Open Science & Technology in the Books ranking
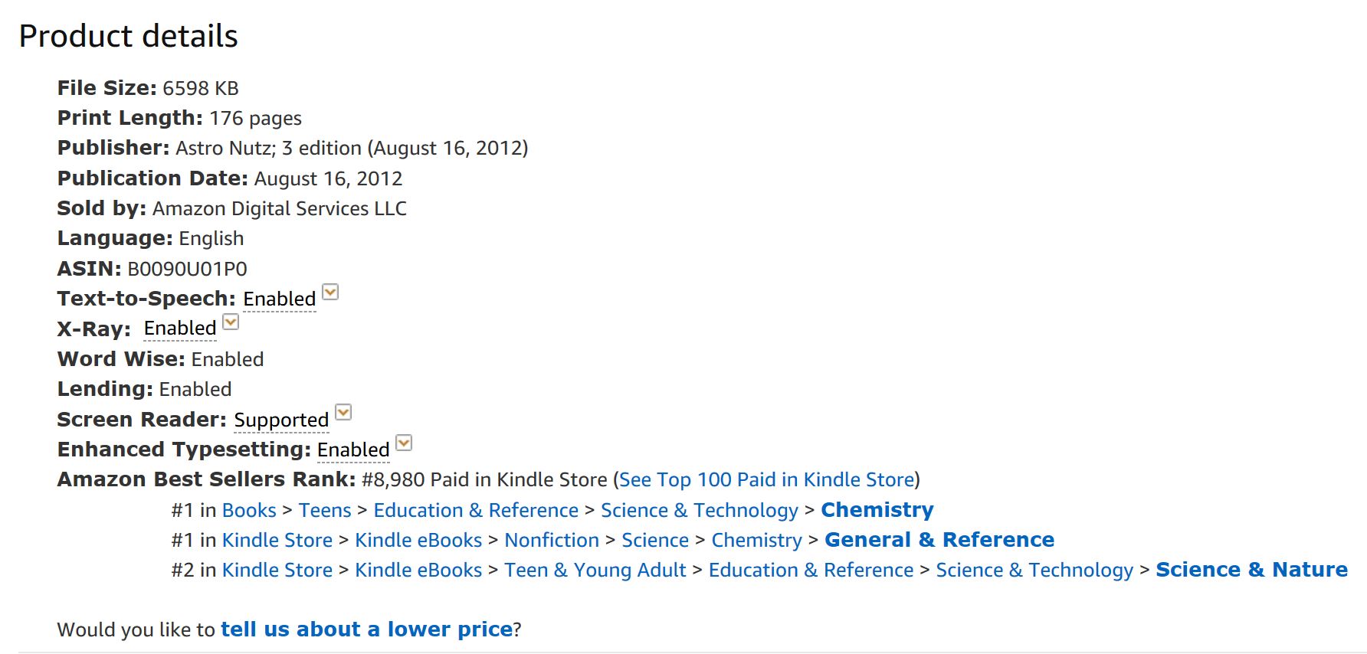 pos(699,510)
